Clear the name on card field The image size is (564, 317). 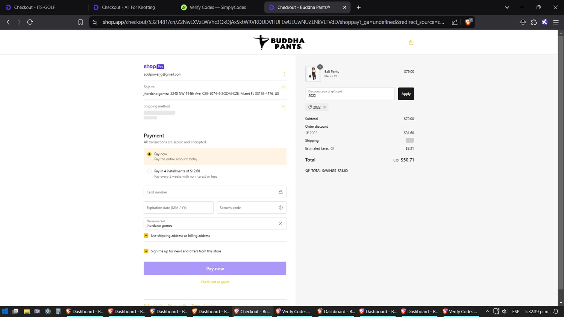point(280,223)
